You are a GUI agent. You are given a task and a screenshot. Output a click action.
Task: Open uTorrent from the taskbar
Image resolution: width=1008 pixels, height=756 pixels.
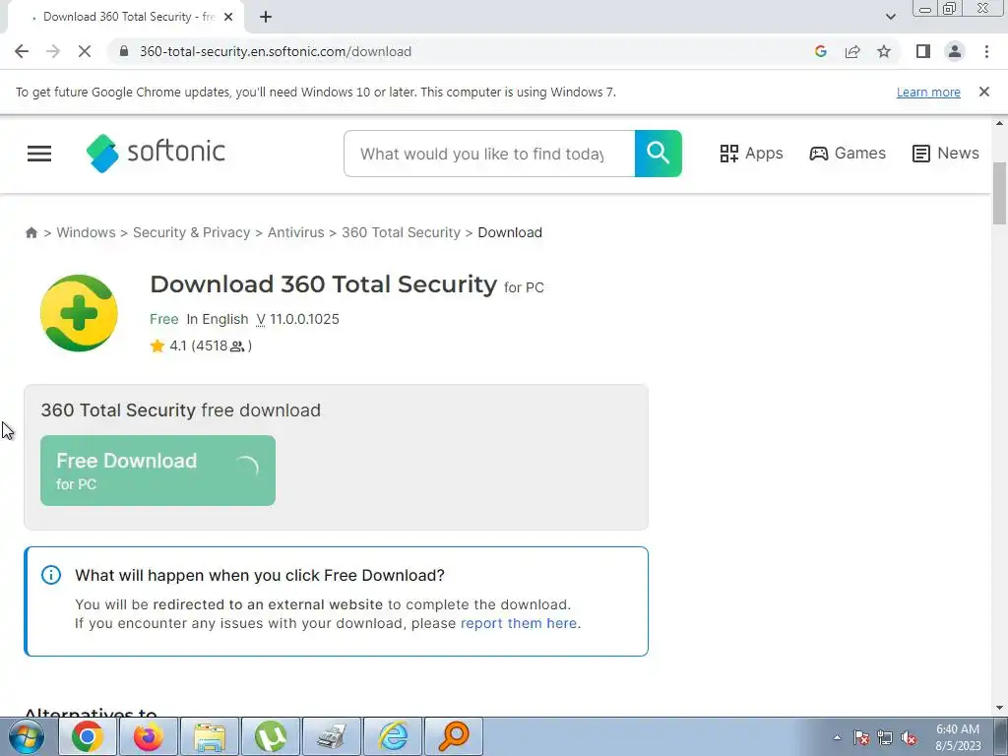tap(271, 736)
